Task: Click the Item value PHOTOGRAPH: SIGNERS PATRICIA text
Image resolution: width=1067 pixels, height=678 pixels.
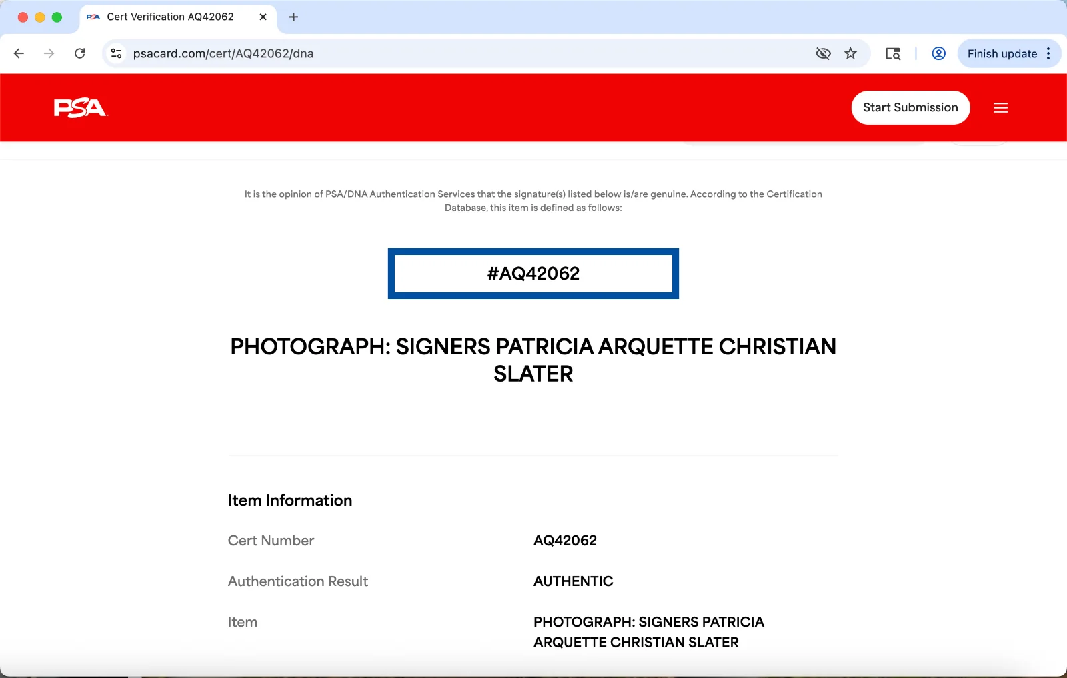Action: (x=649, y=632)
